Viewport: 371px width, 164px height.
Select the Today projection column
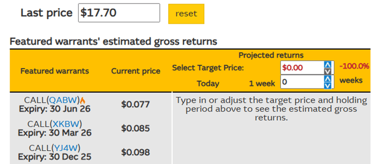pyautogui.click(x=208, y=83)
